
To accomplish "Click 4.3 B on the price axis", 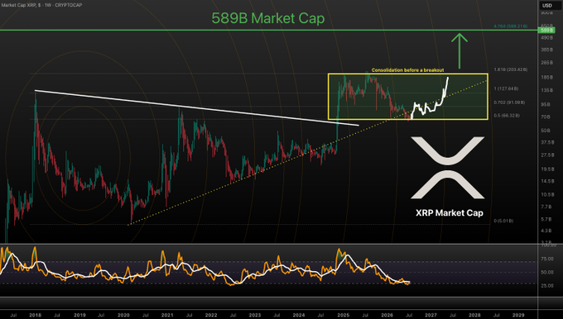I will [546, 231].
